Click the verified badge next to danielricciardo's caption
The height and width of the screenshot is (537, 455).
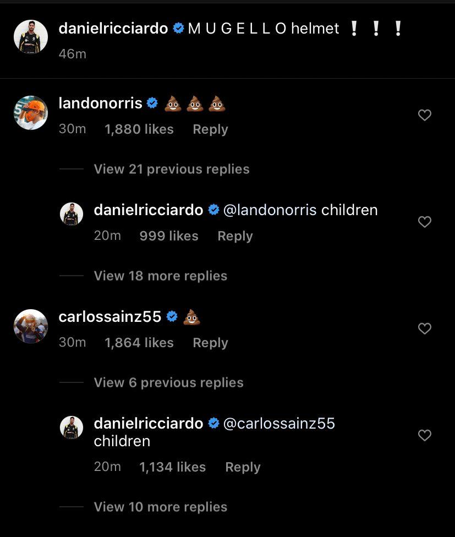click(x=177, y=29)
